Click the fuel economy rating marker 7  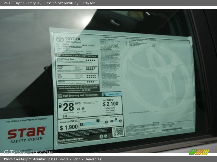click(x=98, y=121)
